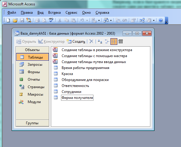Image resolution: width=181 pixels, height=147 pixels.
Task: Open the Окно menu
Action: pyautogui.click(x=86, y=13)
